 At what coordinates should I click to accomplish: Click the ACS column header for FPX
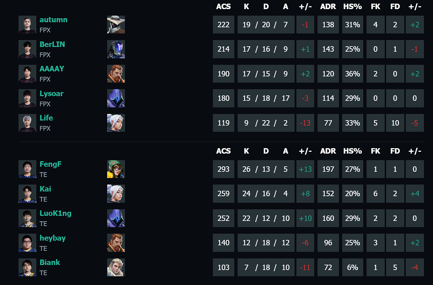click(223, 7)
